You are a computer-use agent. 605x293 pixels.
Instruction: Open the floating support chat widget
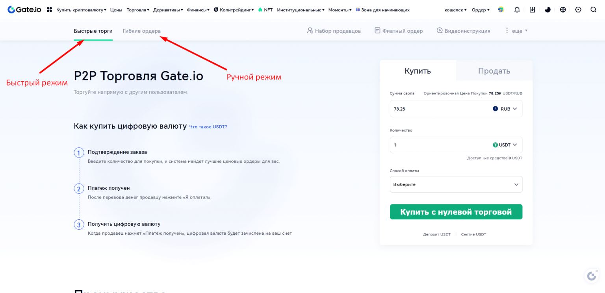pos(591,276)
